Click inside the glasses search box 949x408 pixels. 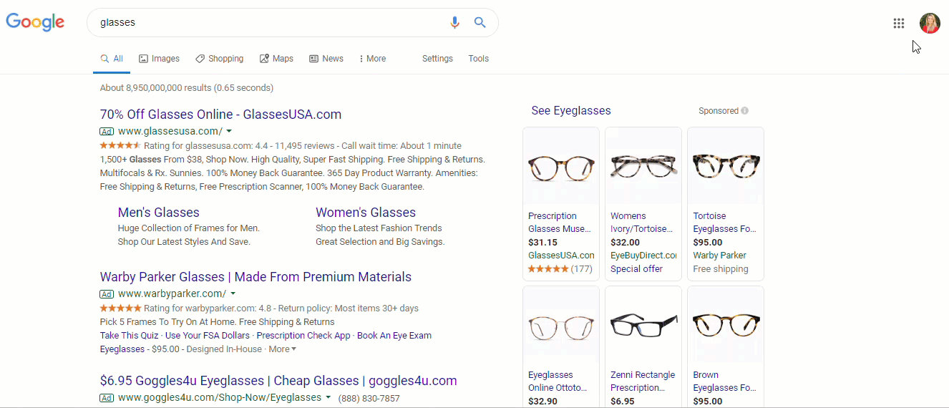[x=265, y=22]
